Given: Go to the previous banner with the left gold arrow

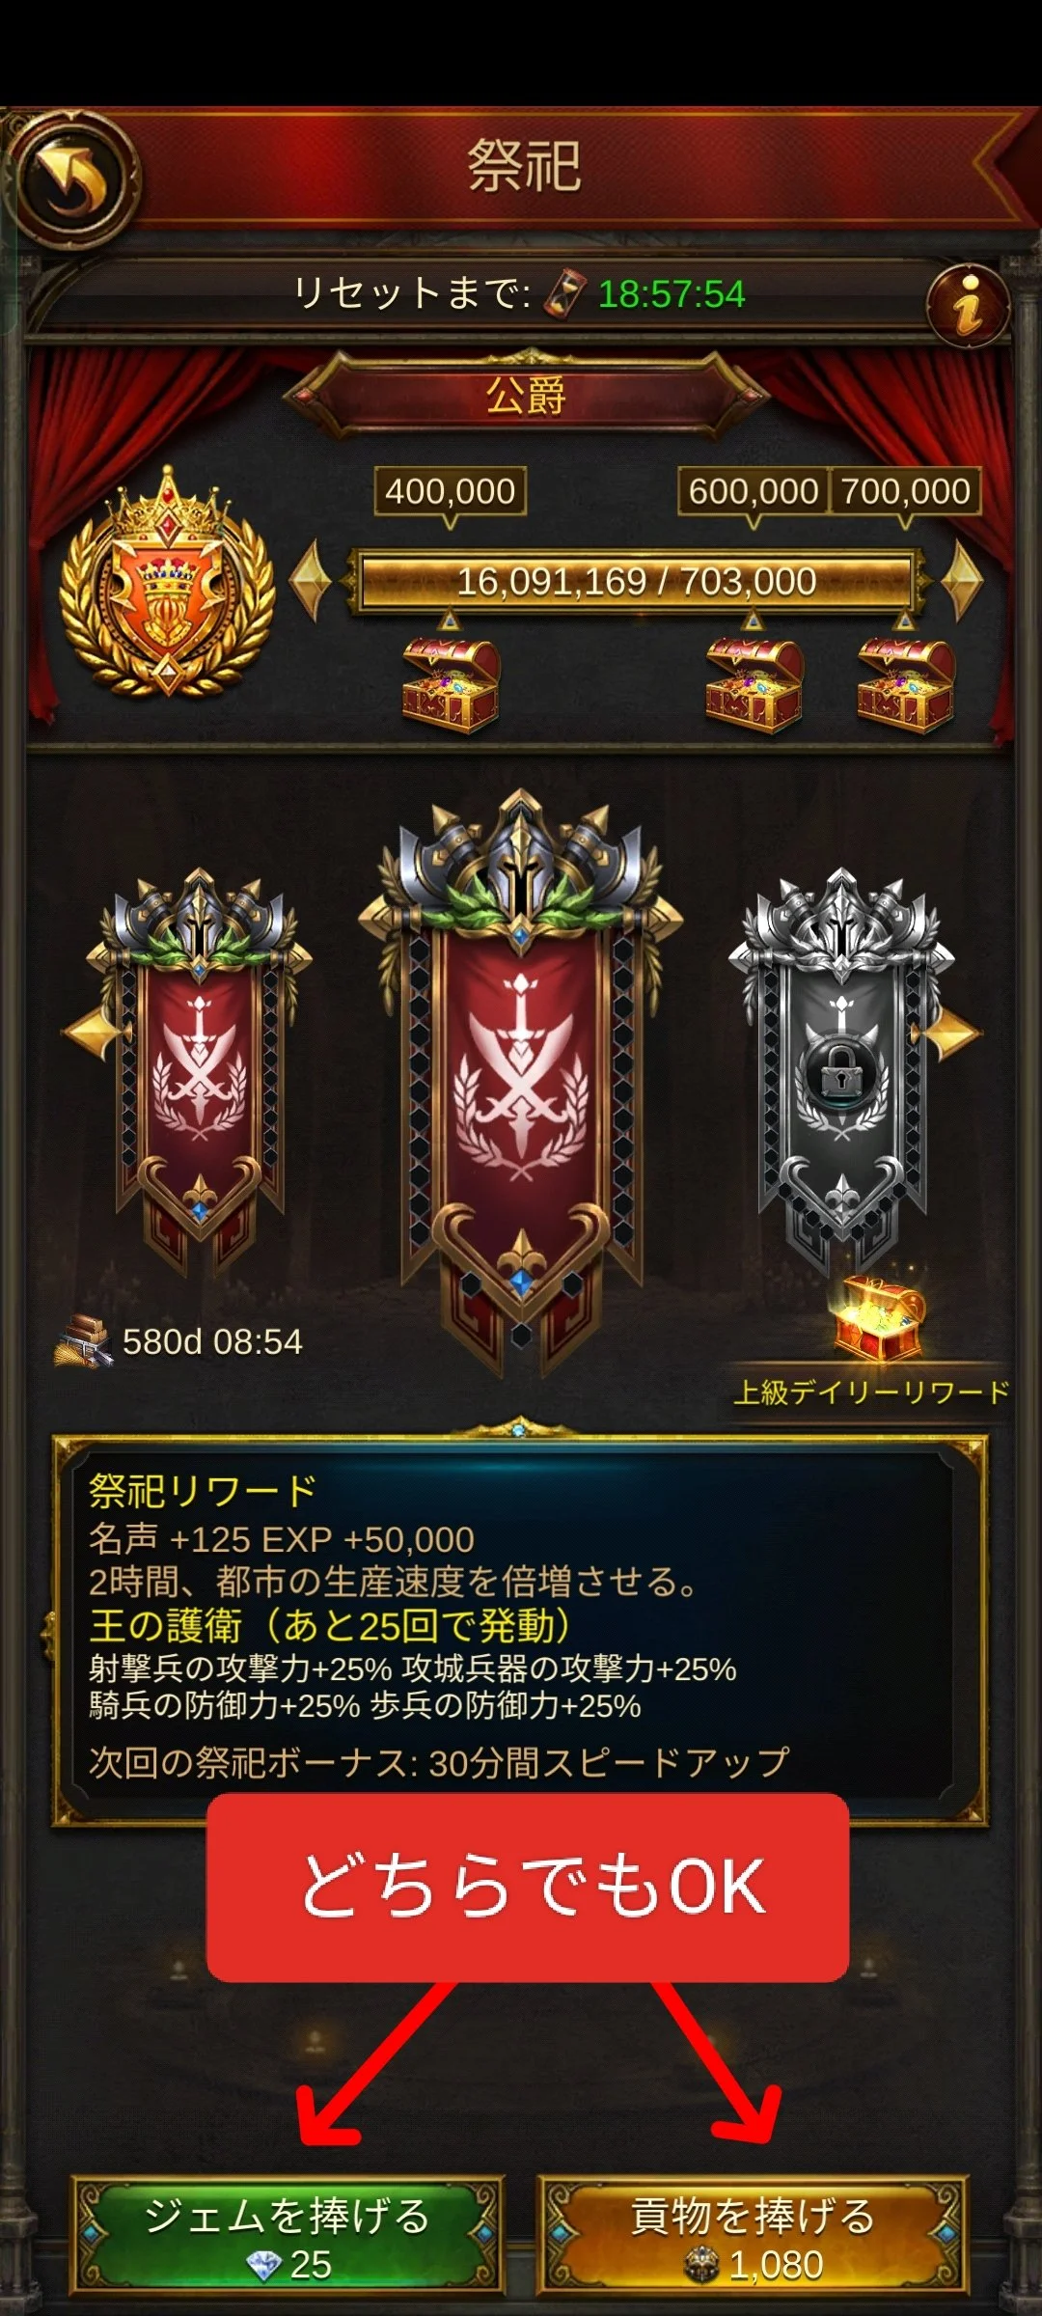Looking at the screenshot, I should pos(92,1031).
